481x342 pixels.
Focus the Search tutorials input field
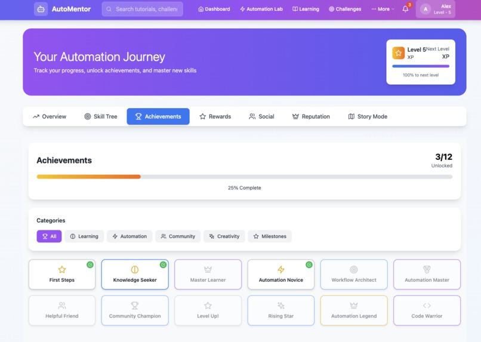(143, 9)
